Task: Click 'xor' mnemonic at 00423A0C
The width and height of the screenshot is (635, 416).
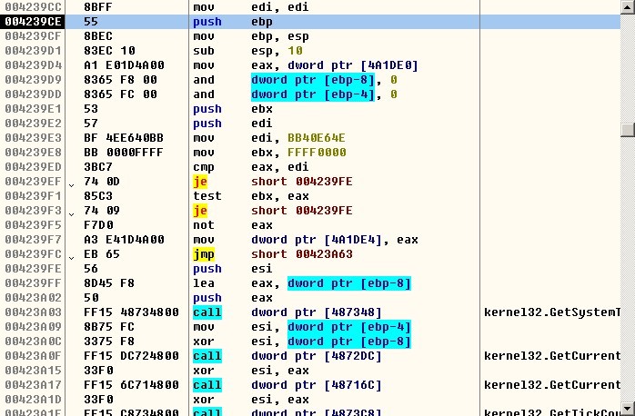Action: (203, 342)
